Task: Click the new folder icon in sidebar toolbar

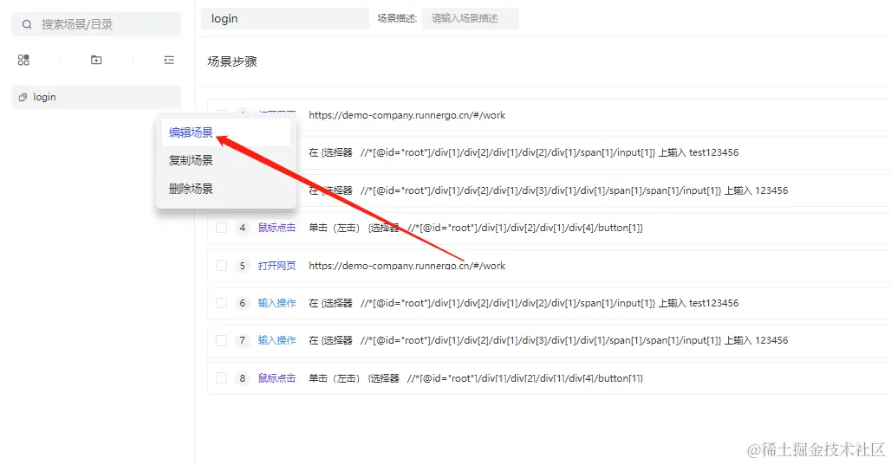Action: 96,60
